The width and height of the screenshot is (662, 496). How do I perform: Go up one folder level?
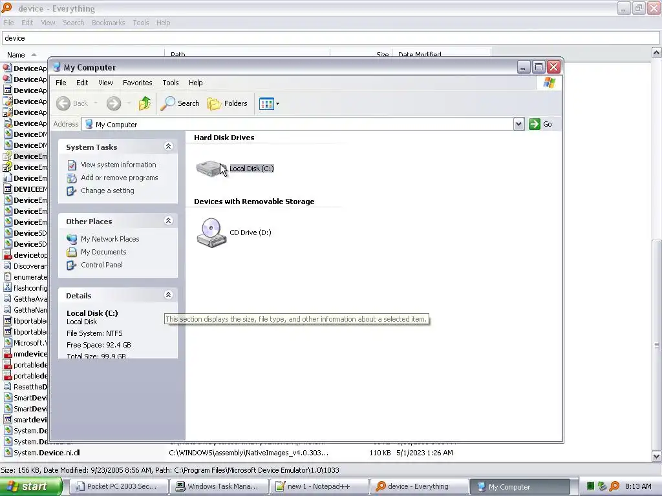(x=145, y=103)
